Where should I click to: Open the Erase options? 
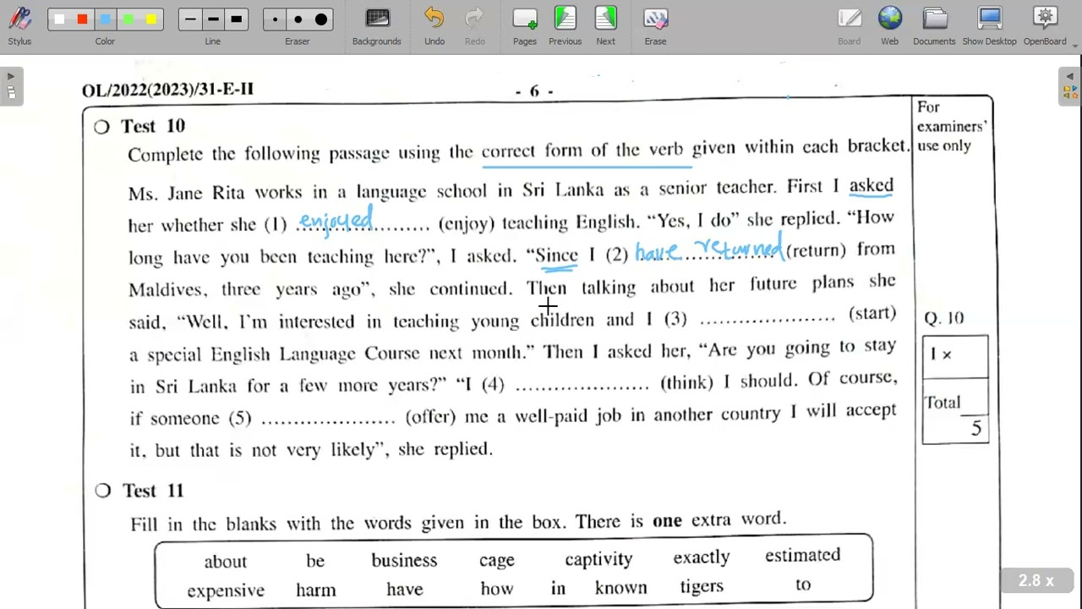click(x=655, y=26)
